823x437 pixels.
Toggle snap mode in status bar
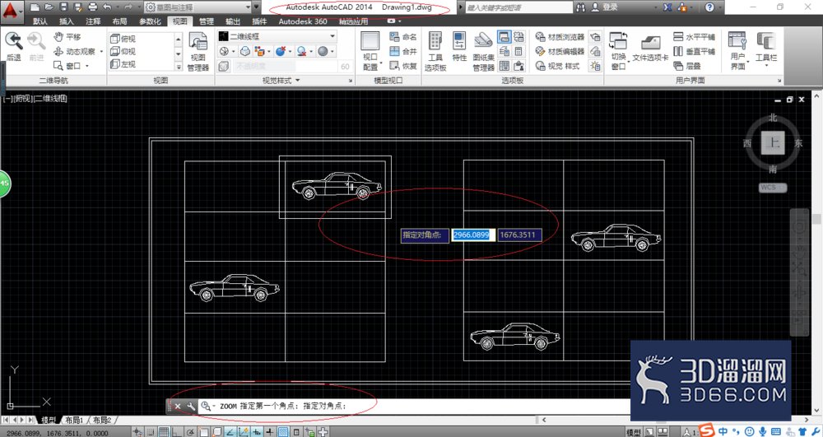(x=151, y=432)
